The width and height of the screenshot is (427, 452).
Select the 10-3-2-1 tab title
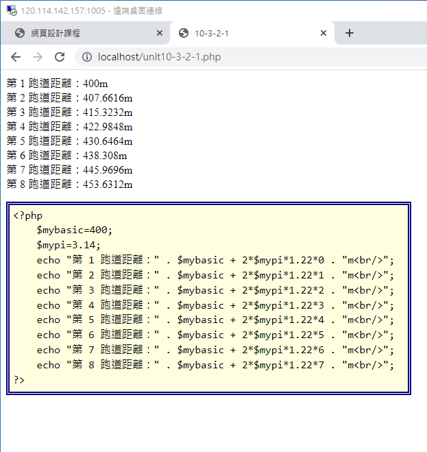212,33
